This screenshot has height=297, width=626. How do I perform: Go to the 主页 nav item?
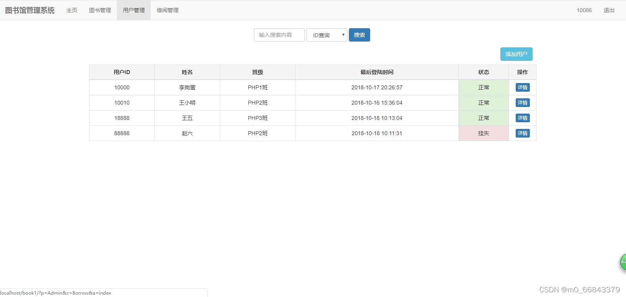[x=72, y=10]
